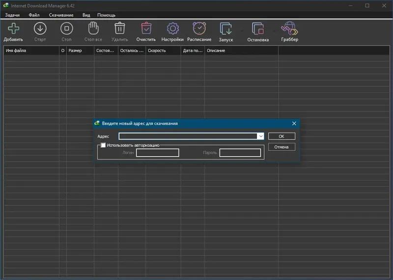Open the Помощь menu
Screen dimensions: 393x280
106,15
